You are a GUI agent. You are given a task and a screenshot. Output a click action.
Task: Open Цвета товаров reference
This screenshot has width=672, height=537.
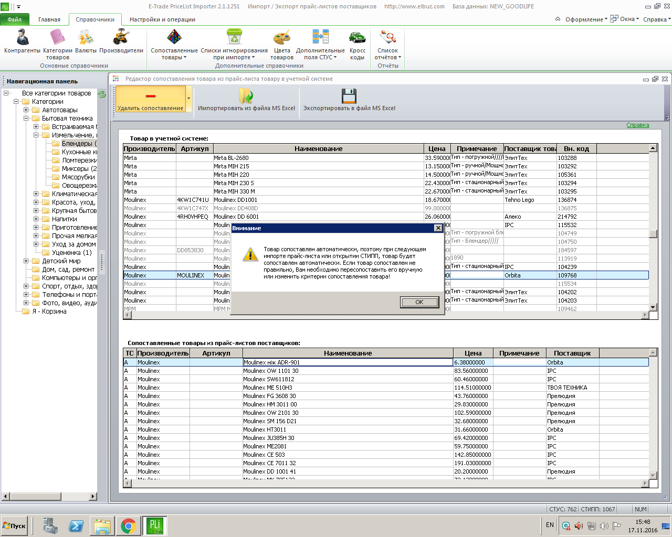pyautogui.click(x=282, y=44)
